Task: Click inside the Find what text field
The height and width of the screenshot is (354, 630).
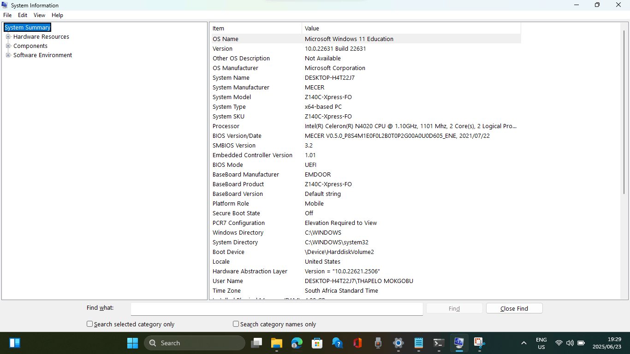Action: [x=277, y=309]
